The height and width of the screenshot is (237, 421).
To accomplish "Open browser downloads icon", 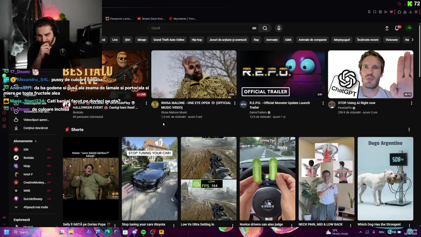I will (x=410, y=12).
